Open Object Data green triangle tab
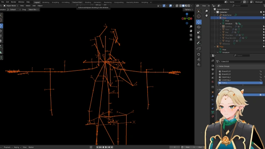 pyautogui.click(x=213, y=112)
